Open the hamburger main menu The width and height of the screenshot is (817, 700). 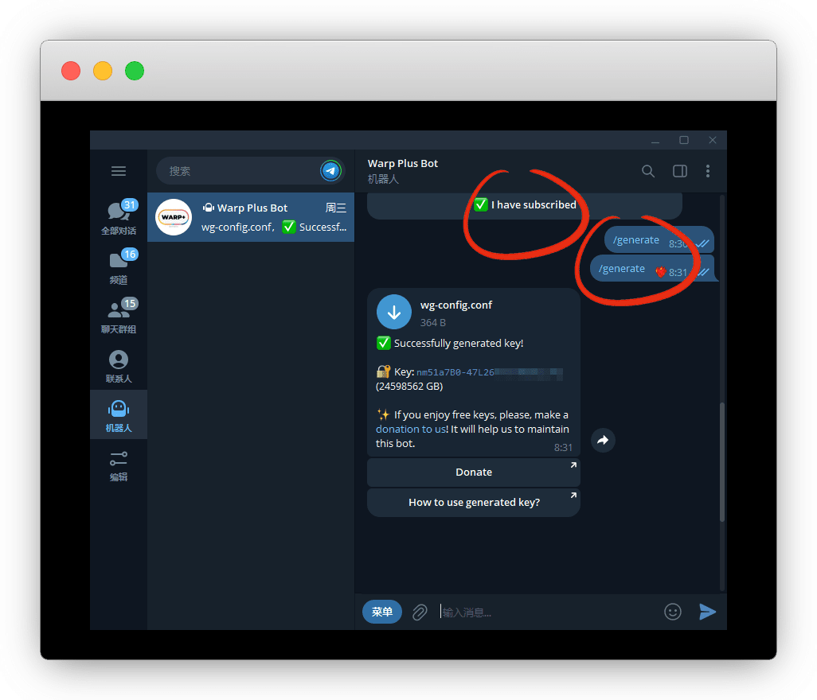point(119,171)
